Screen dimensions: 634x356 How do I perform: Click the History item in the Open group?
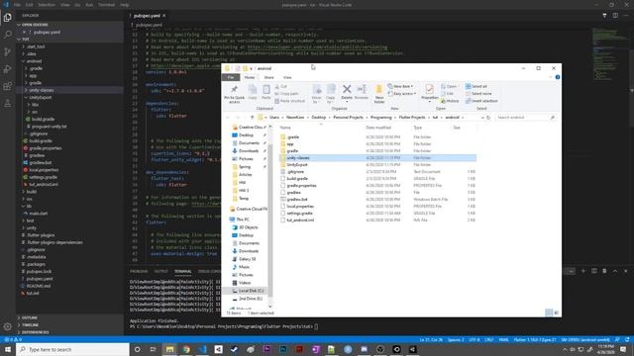pyautogui.click(x=450, y=101)
